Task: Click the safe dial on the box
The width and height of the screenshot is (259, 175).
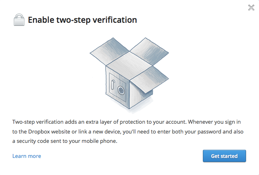Action: point(120,90)
